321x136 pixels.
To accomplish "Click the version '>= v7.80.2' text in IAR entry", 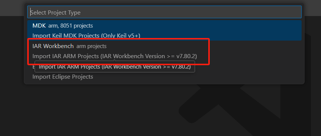I will pos(181,56).
